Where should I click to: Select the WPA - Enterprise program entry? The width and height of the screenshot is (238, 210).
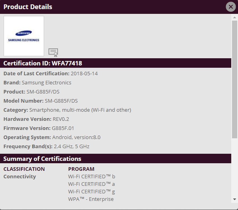point(91,199)
